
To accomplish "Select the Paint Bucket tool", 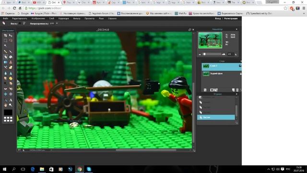I will pyautogui.click(x=11, y=57).
